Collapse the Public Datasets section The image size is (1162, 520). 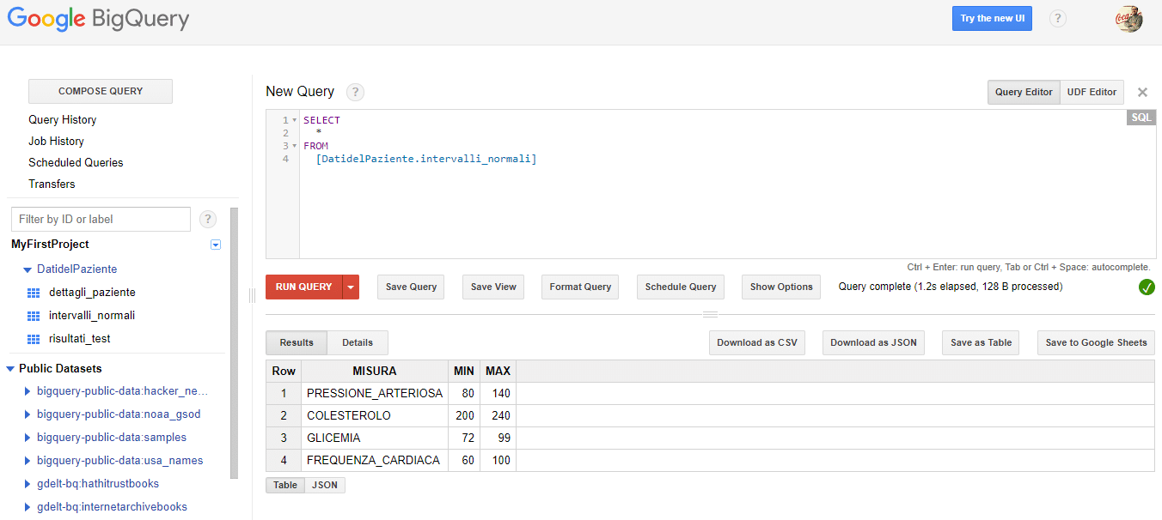(x=10, y=369)
